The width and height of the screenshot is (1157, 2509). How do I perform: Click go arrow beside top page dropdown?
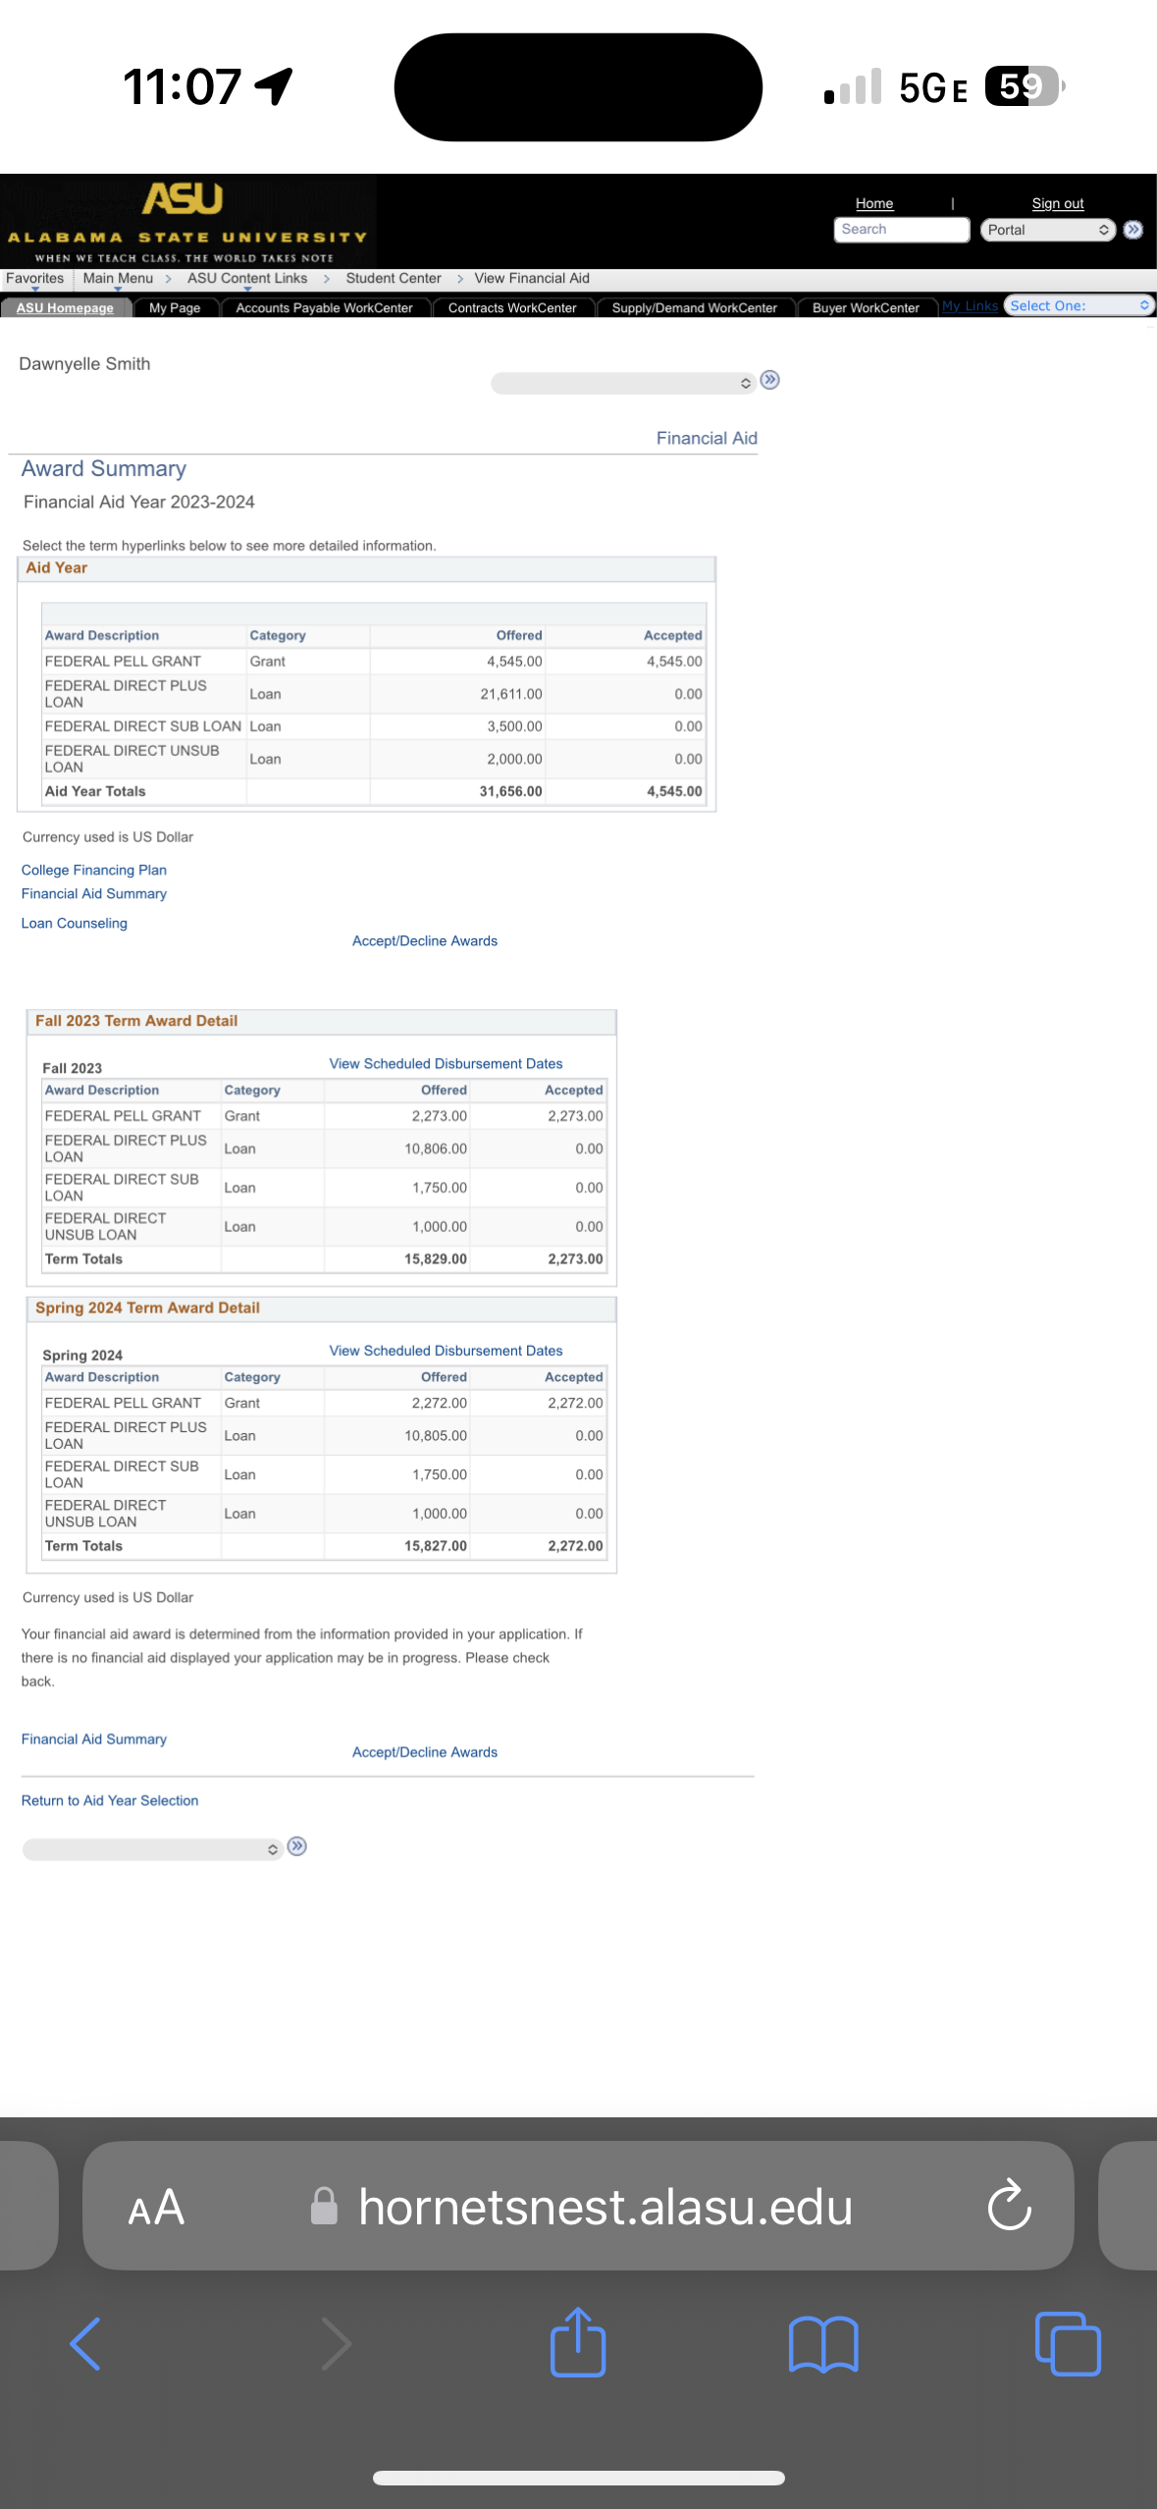770,380
